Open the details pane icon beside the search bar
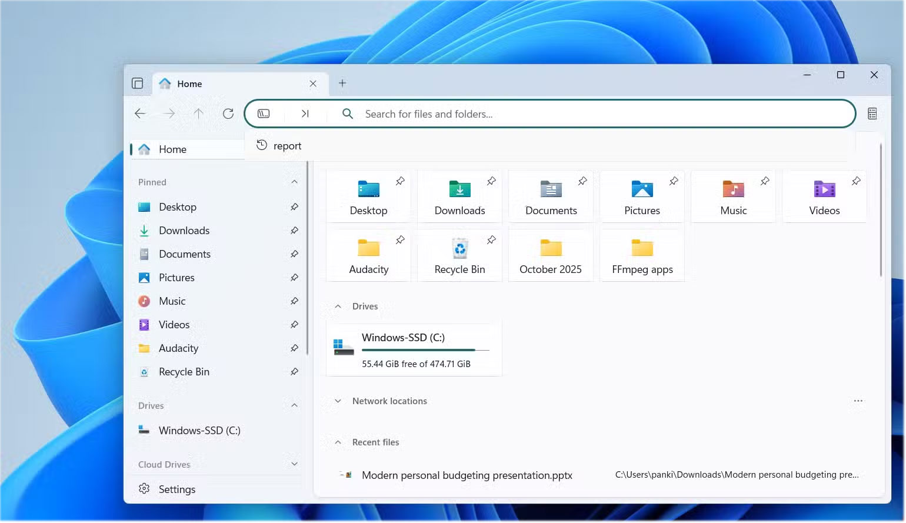906x523 pixels. [873, 113]
